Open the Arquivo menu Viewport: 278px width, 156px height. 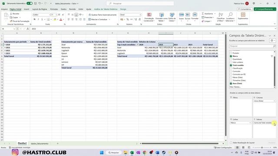click(x=4, y=9)
